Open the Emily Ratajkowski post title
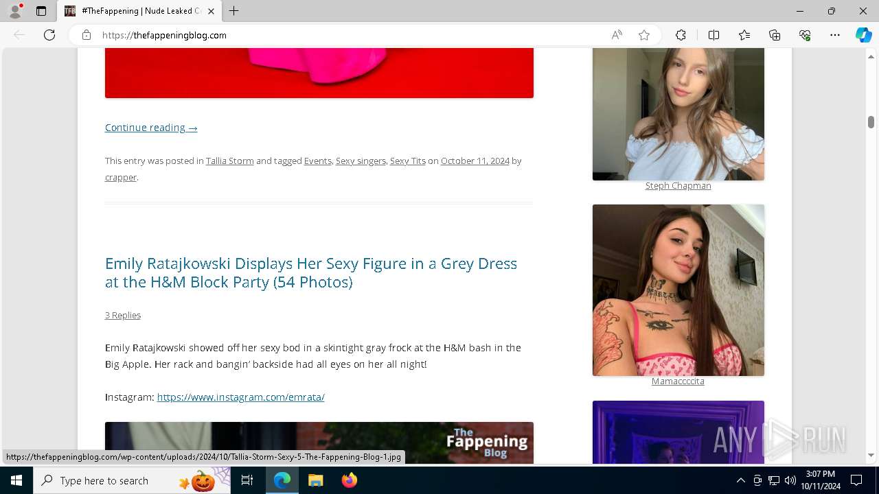The image size is (879, 494). coord(311,272)
